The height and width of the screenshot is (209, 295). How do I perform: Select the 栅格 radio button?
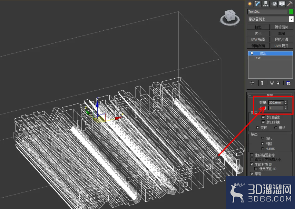[275, 128]
